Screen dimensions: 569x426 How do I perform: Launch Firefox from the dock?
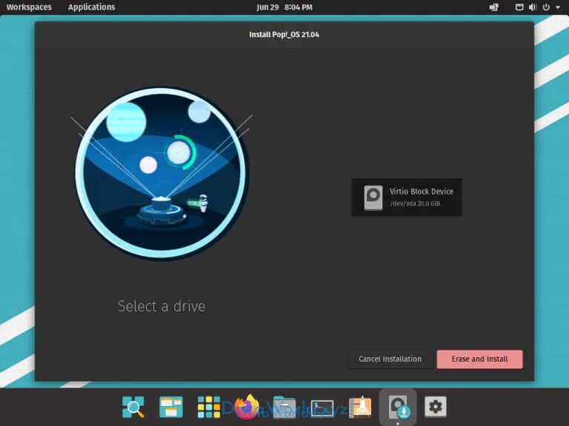(x=247, y=407)
